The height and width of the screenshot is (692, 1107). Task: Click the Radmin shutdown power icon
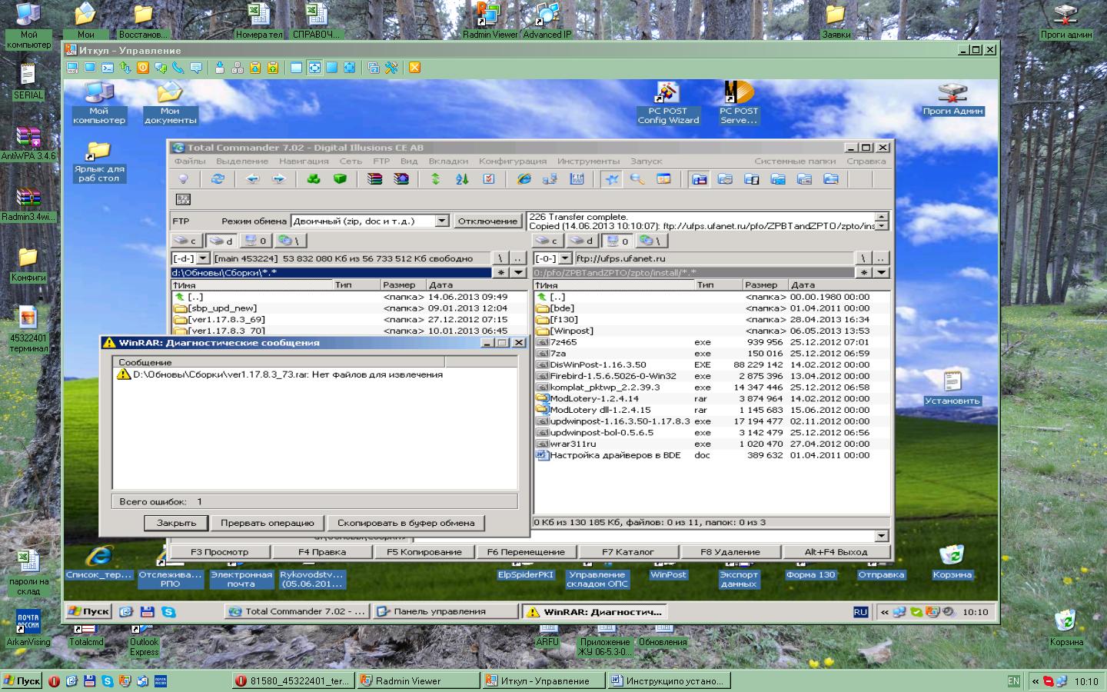coord(143,68)
